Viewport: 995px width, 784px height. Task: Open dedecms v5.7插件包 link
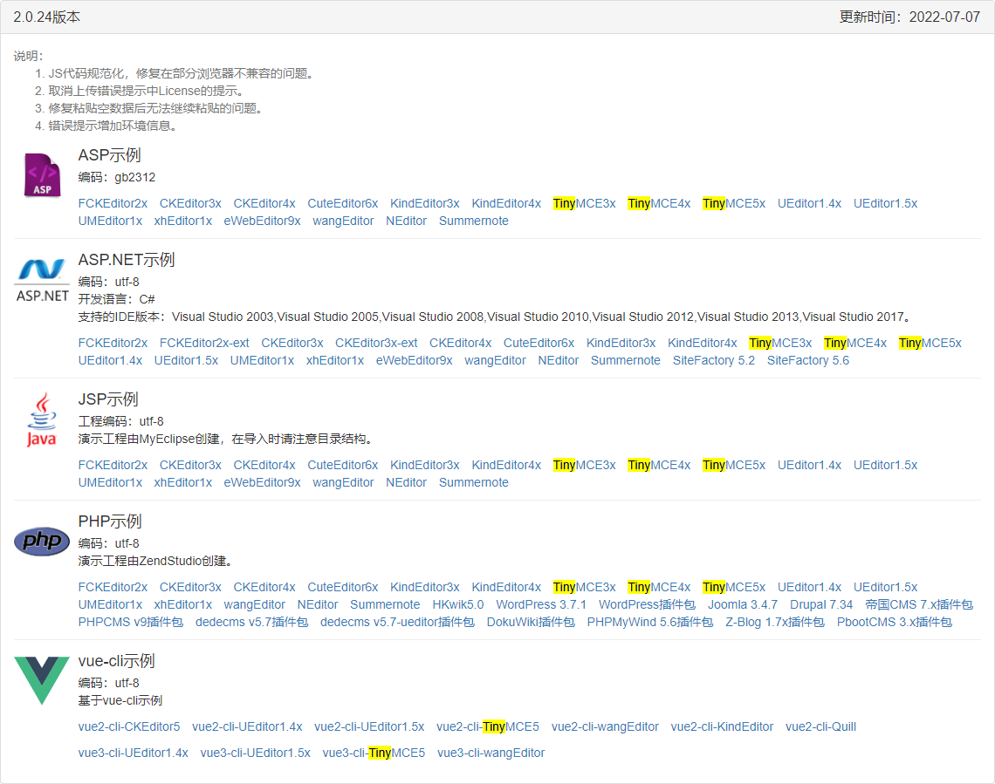(x=251, y=623)
